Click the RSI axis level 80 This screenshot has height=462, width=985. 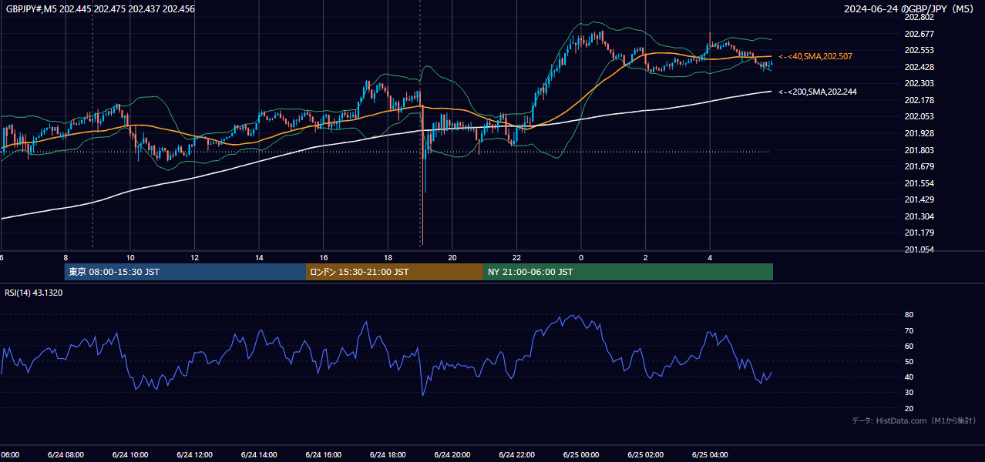(x=909, y=315)
